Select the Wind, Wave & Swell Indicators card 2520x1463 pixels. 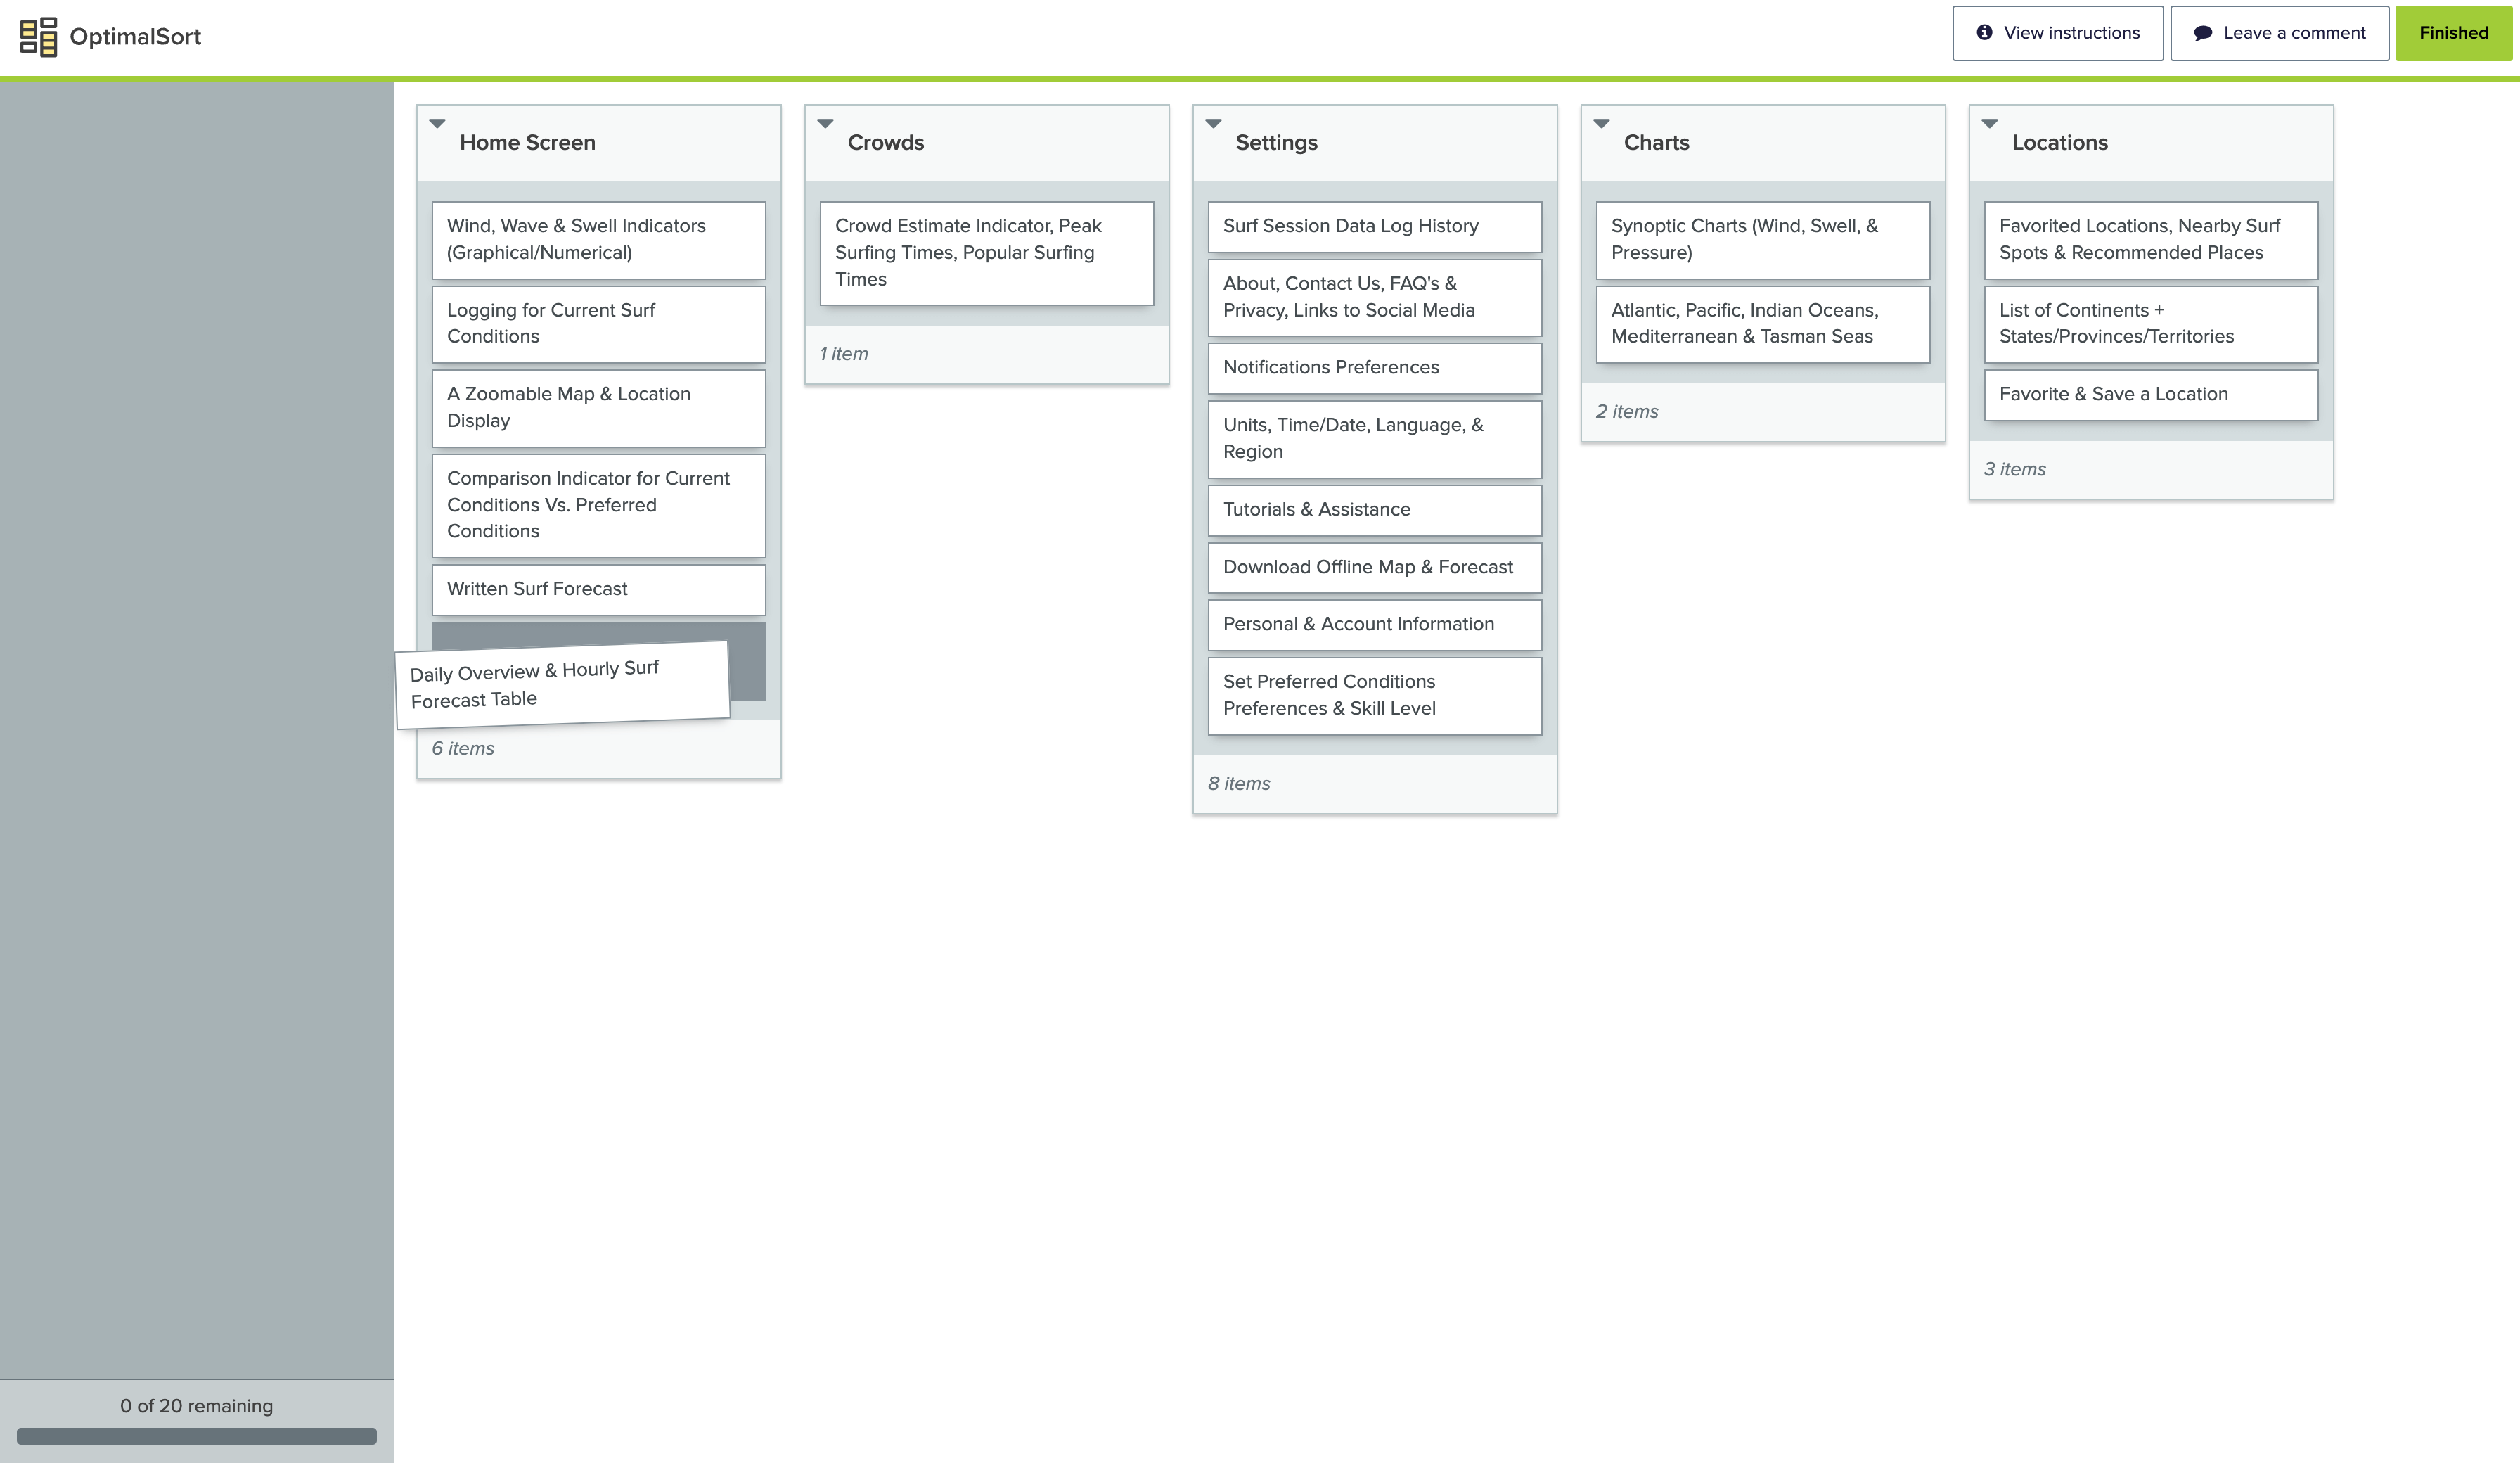coord(598,240)
